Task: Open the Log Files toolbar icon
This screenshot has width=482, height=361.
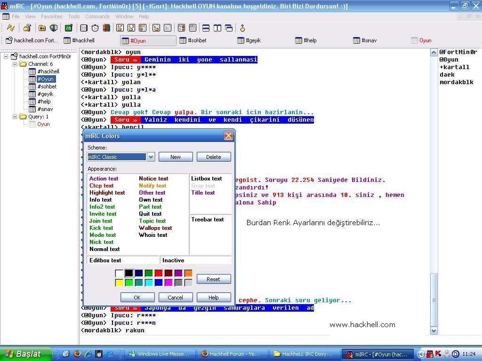Action: (168, 28)
